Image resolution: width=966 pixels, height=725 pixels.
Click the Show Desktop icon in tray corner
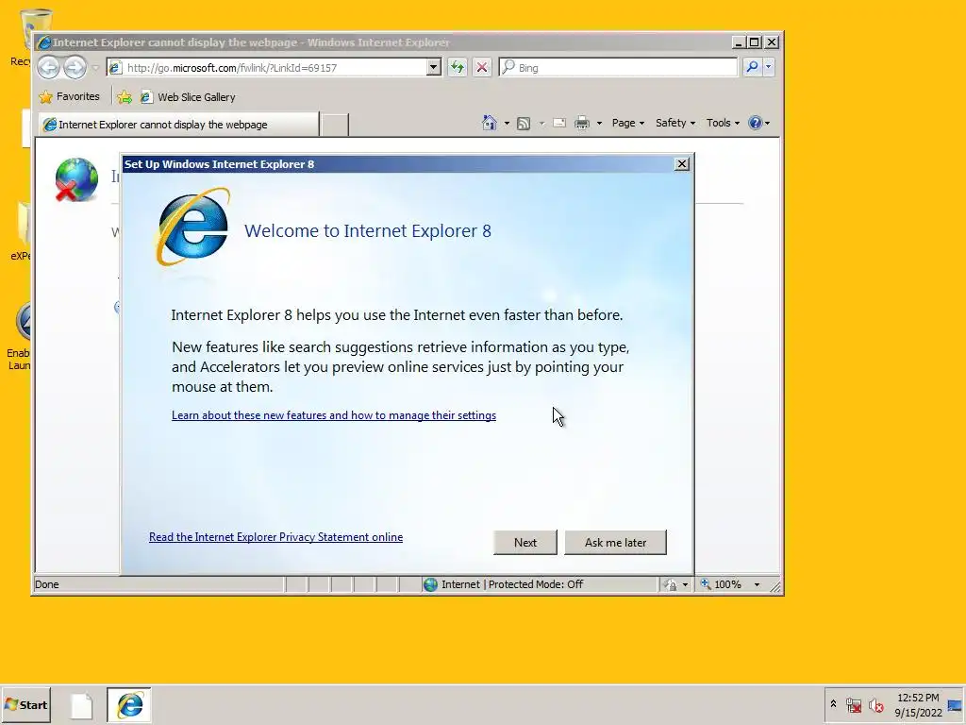pyautogui.click(x=957, y=705)
